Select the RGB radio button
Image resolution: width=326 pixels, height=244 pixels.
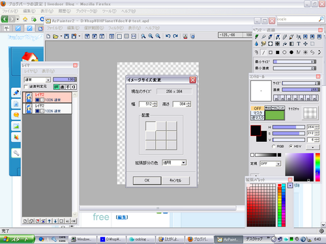[274, 146]
